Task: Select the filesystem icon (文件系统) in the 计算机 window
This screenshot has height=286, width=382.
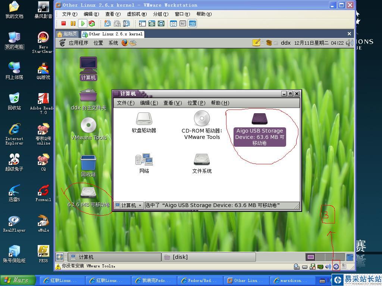Action: (x=202, y=163)
